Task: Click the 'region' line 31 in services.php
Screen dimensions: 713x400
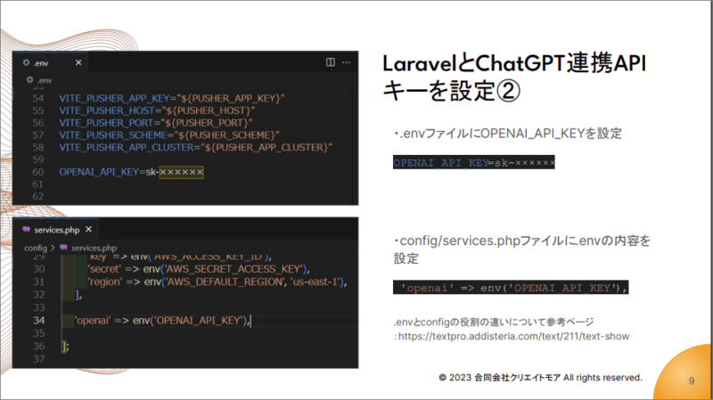Action: point(217,282)
